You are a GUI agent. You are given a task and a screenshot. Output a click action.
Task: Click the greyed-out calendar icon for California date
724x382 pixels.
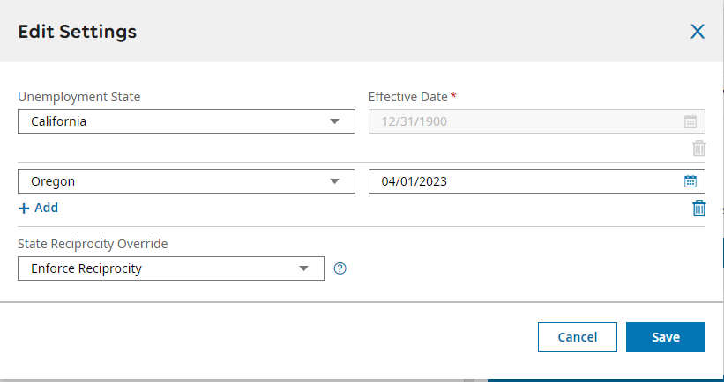(x=690, y=121)
